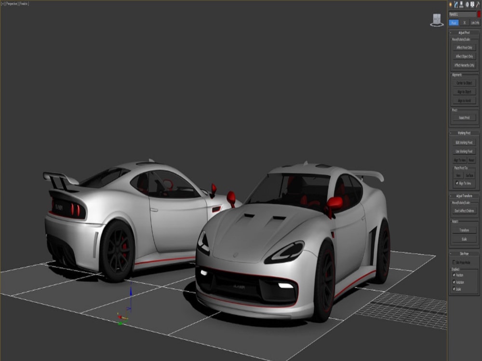Image resolution: width=482 pixels, height=361 pixels.
Task: Click Center to Object button
Action: [464, 83]
